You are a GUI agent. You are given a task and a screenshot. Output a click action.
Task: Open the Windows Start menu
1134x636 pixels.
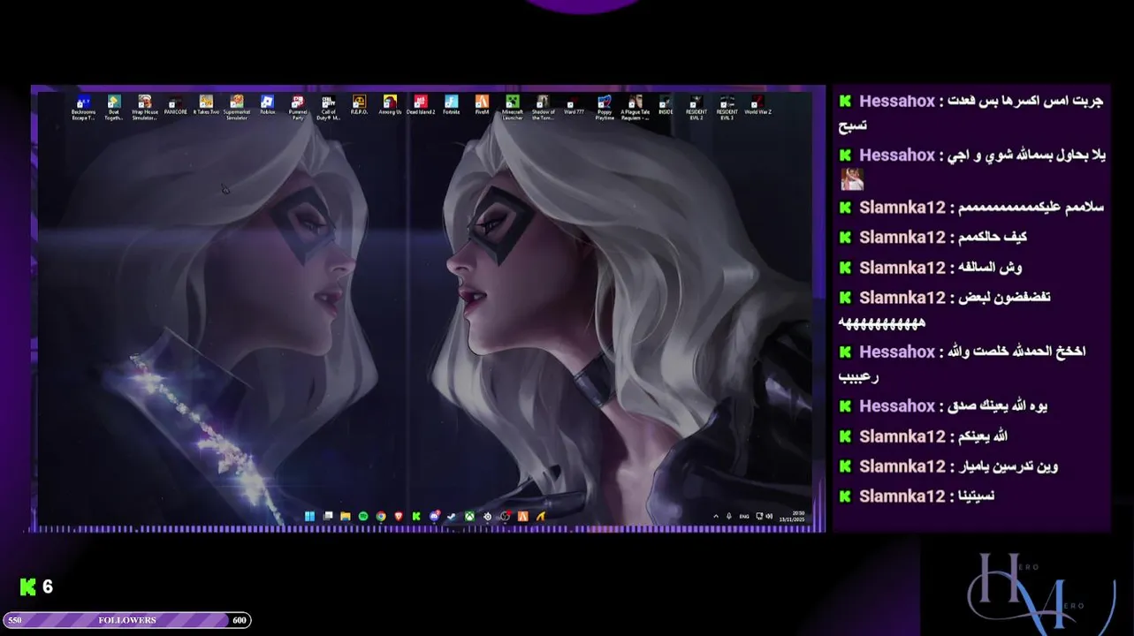click(309, 516)
